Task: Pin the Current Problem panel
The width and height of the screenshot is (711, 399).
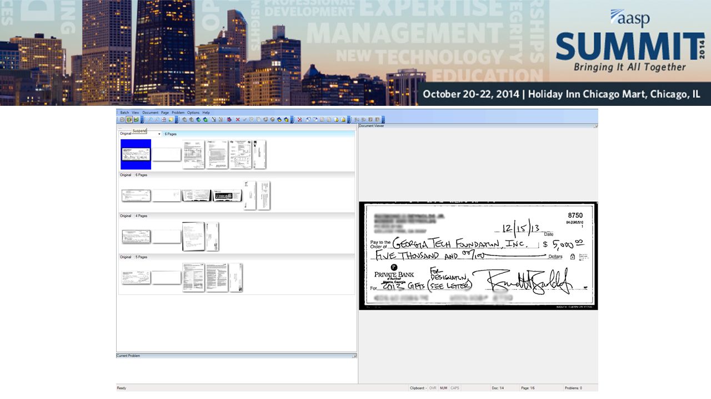Action: click(354, 356)
